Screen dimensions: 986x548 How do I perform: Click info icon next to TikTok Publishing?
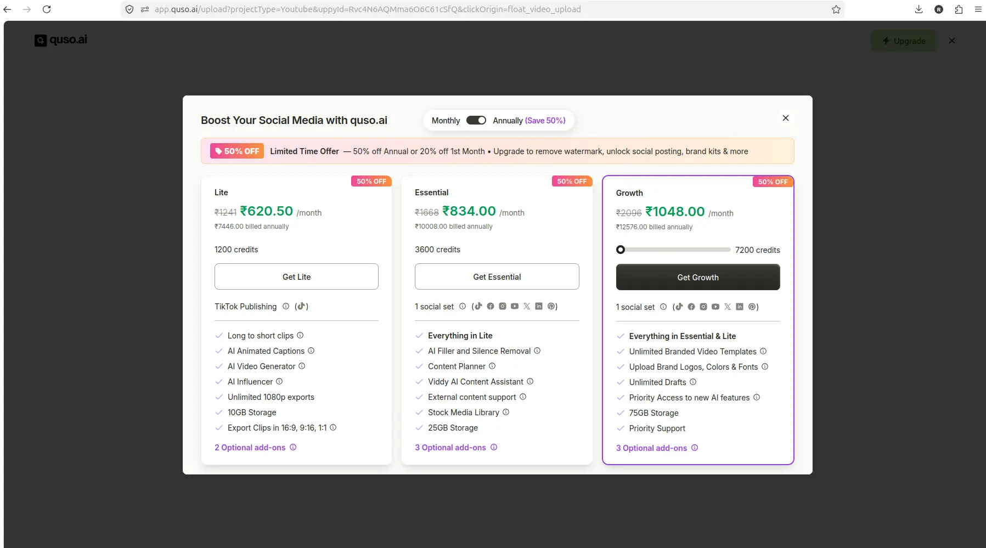click(286, 307)
